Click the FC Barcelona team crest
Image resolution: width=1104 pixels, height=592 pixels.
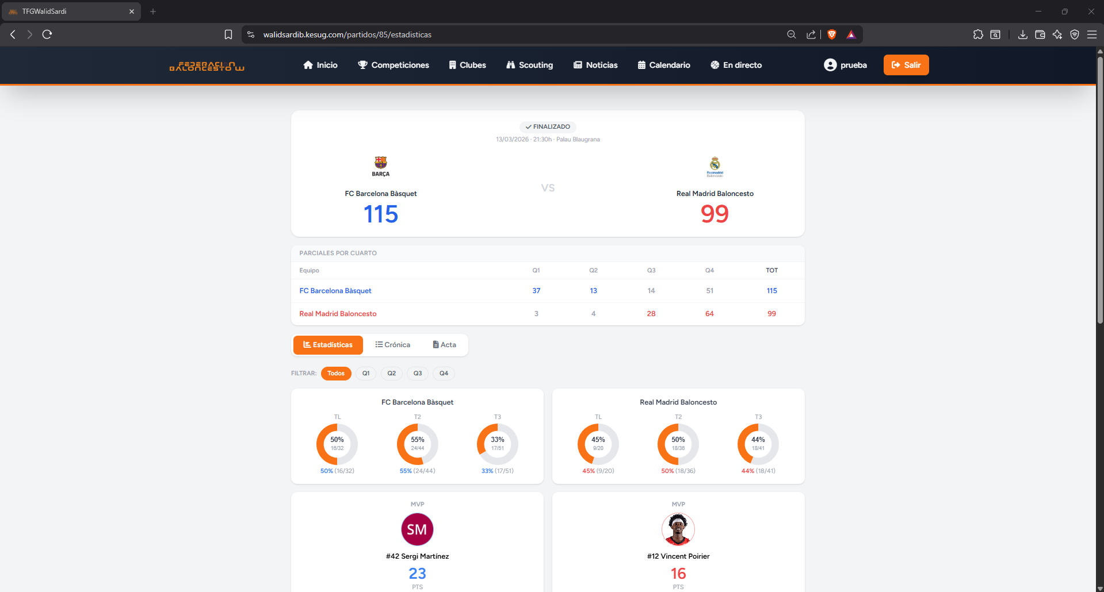pos(380,166)
